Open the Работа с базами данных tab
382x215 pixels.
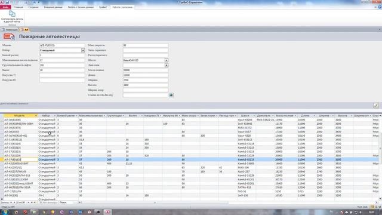[81, 7]
